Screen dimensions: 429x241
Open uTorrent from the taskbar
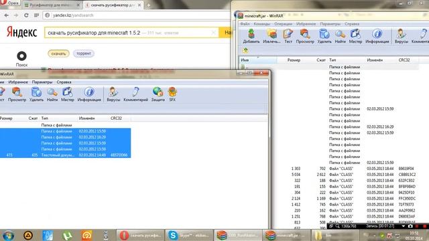click(x=67, y=235)
